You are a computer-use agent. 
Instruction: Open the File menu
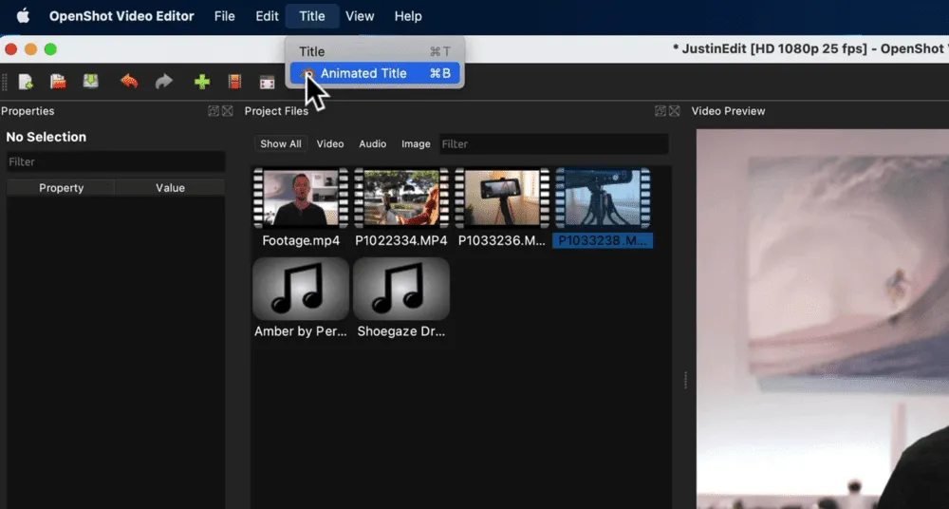tap(225, 16)
